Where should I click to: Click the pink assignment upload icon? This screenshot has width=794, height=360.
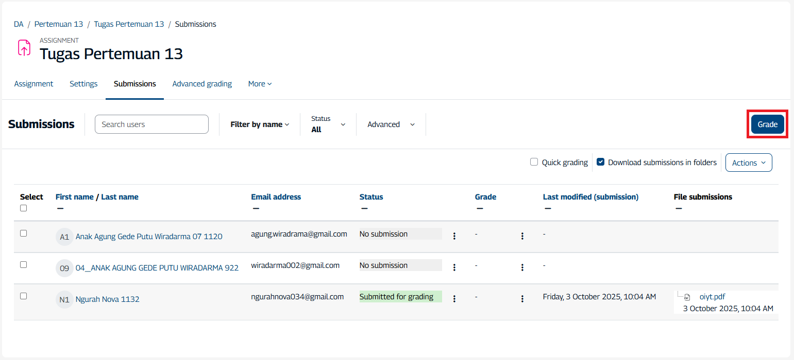(x=24, y=47)
